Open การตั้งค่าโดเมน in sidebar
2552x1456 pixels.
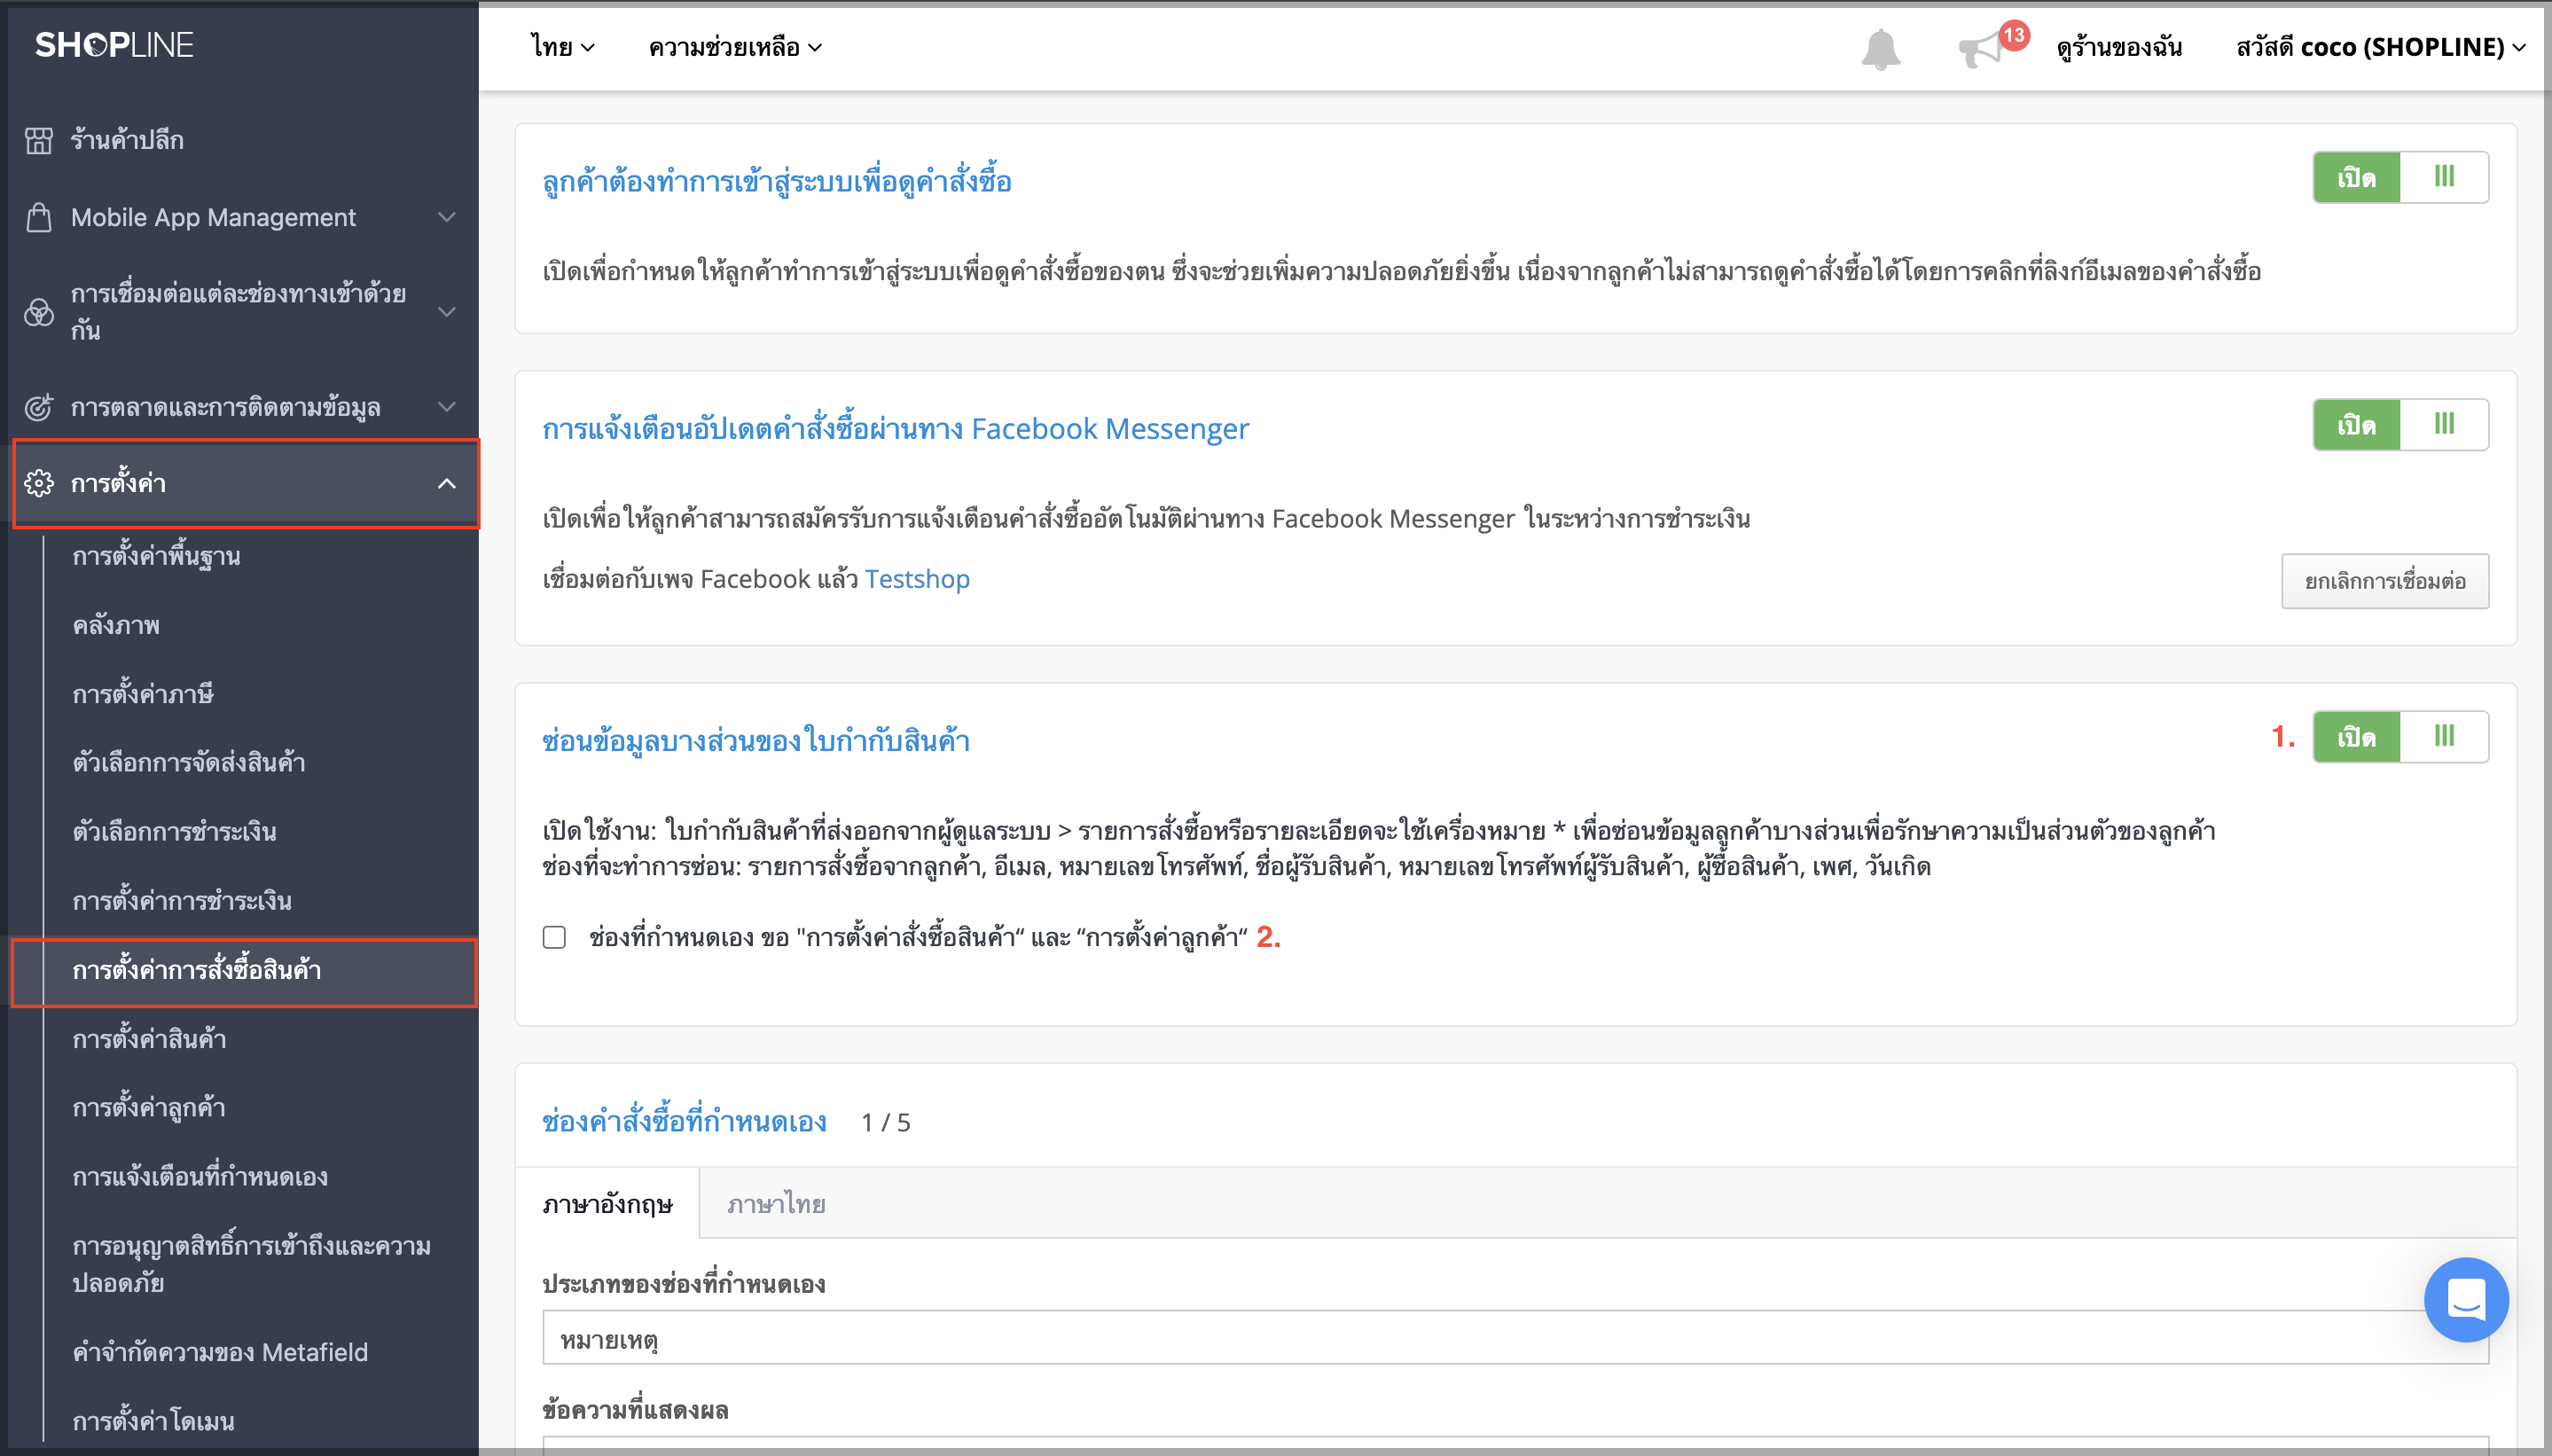(x=153, y=1421)
